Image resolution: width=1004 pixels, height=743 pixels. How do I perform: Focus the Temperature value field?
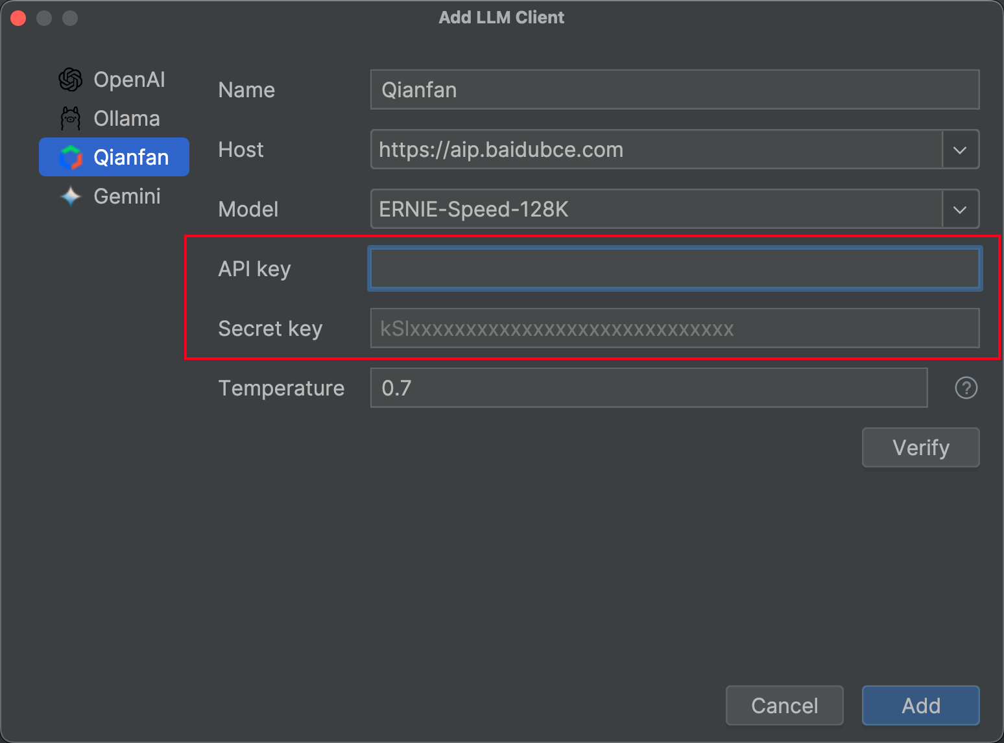[649, 388]
